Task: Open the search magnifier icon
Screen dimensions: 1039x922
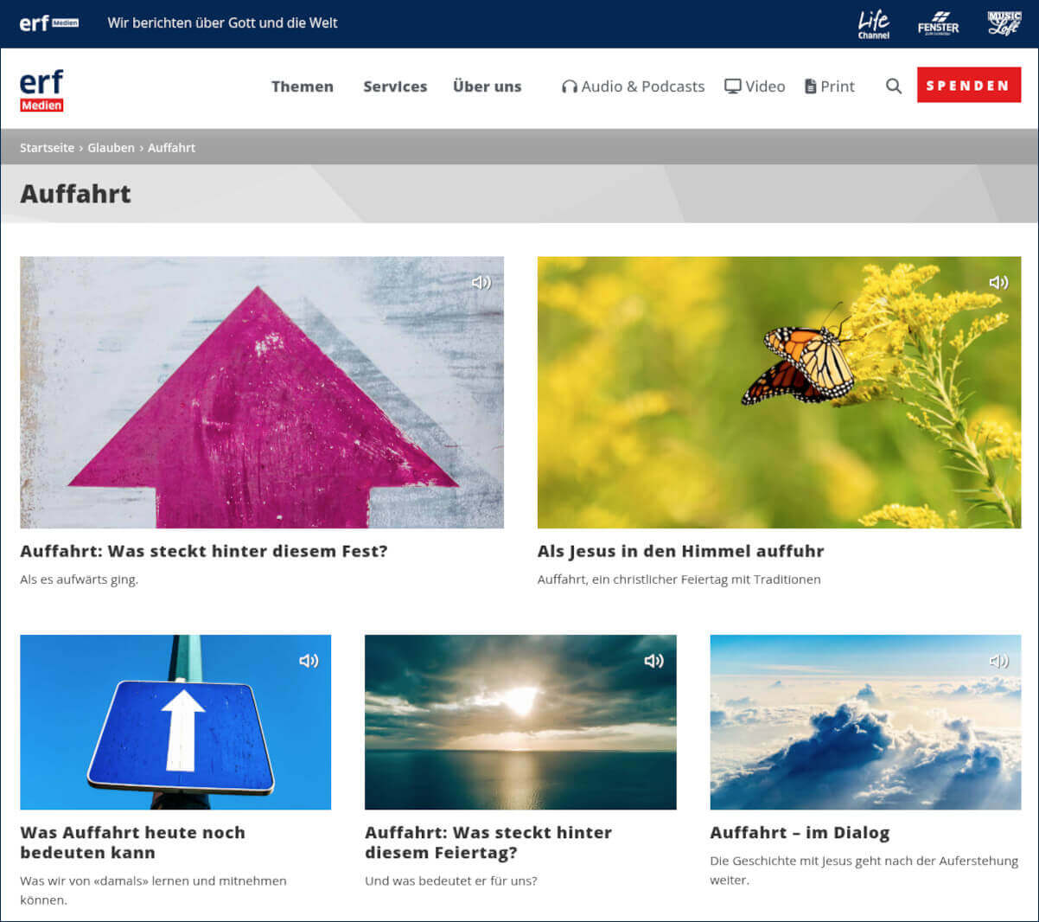Action: point(894,86)
